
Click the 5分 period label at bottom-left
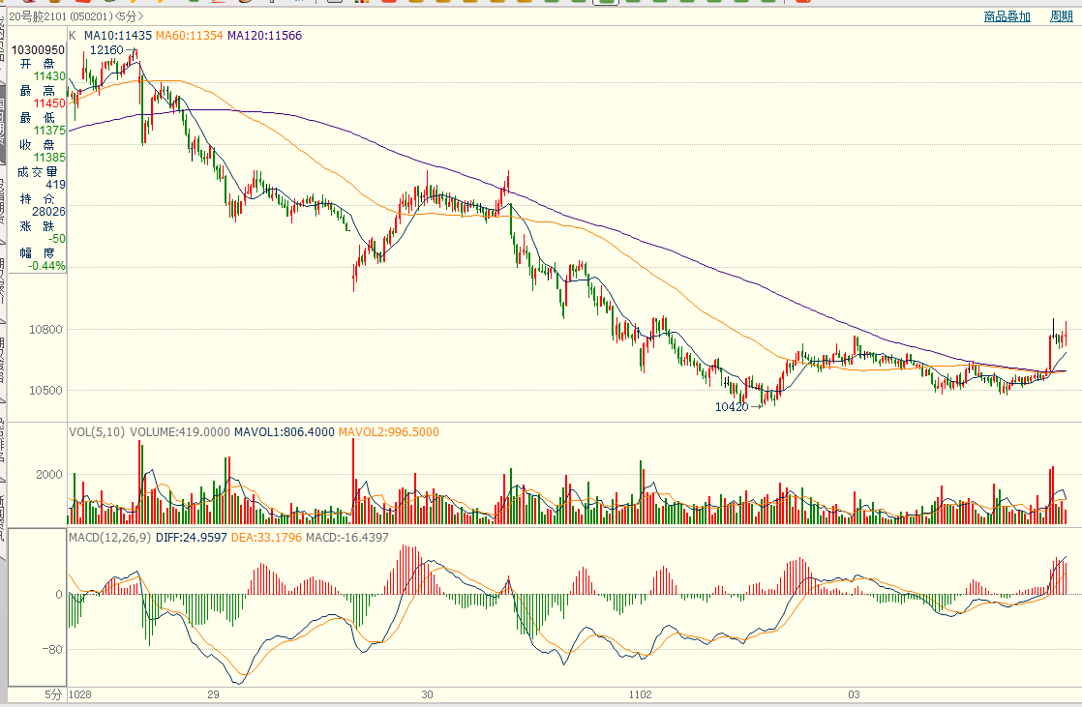pos(52,694)
